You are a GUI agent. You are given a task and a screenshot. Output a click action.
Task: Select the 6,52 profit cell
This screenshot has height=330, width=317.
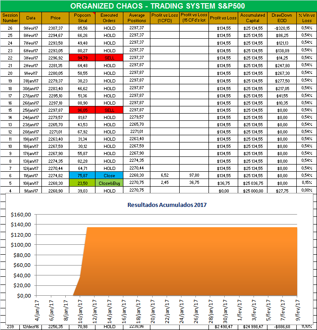click(x=165, y=175)
